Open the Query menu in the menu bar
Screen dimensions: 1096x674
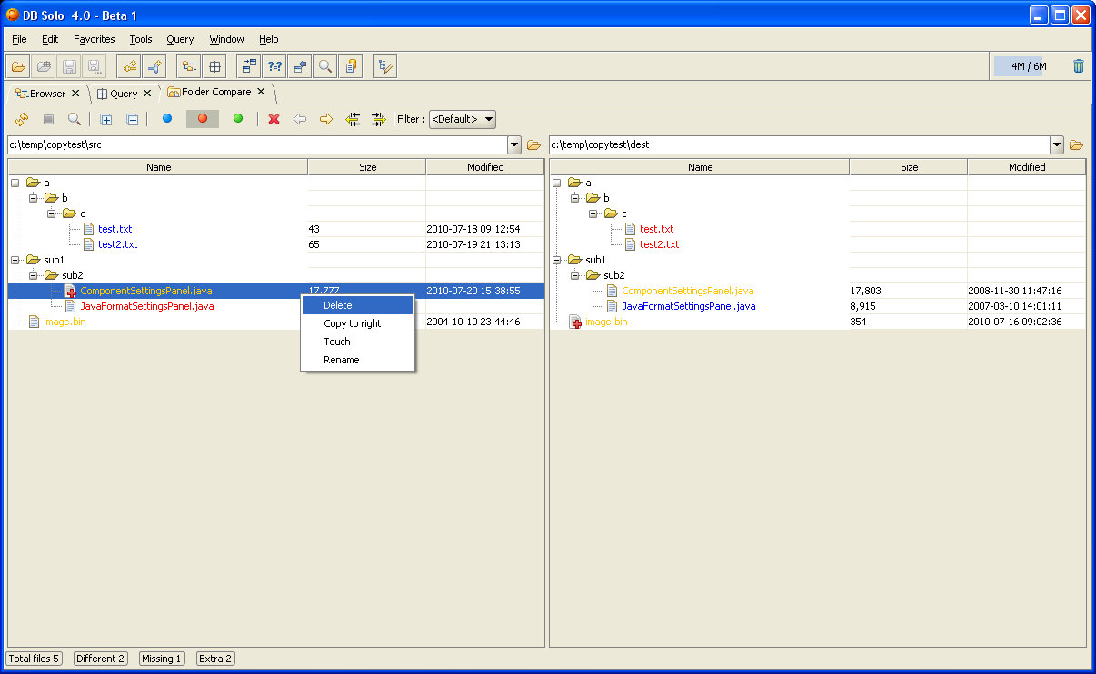(x=180, y=39)
